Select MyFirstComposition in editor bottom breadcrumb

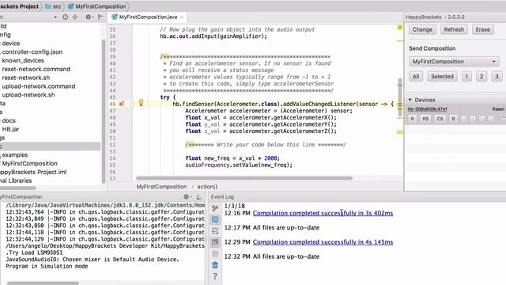pyautogui.click(x=161, y=187)
